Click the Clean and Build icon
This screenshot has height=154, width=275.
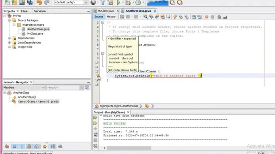tap(111, 2)
